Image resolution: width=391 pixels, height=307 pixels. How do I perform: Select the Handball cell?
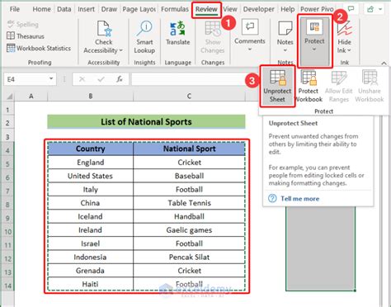189,216
